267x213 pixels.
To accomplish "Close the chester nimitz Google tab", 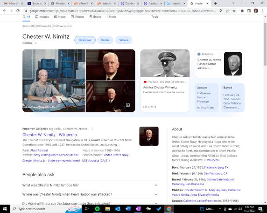I will [x=207, y=3].
